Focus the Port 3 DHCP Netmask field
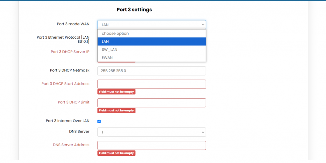Viewport: 326px width, 163px height. pyautogui.click(x=152, y=71)
